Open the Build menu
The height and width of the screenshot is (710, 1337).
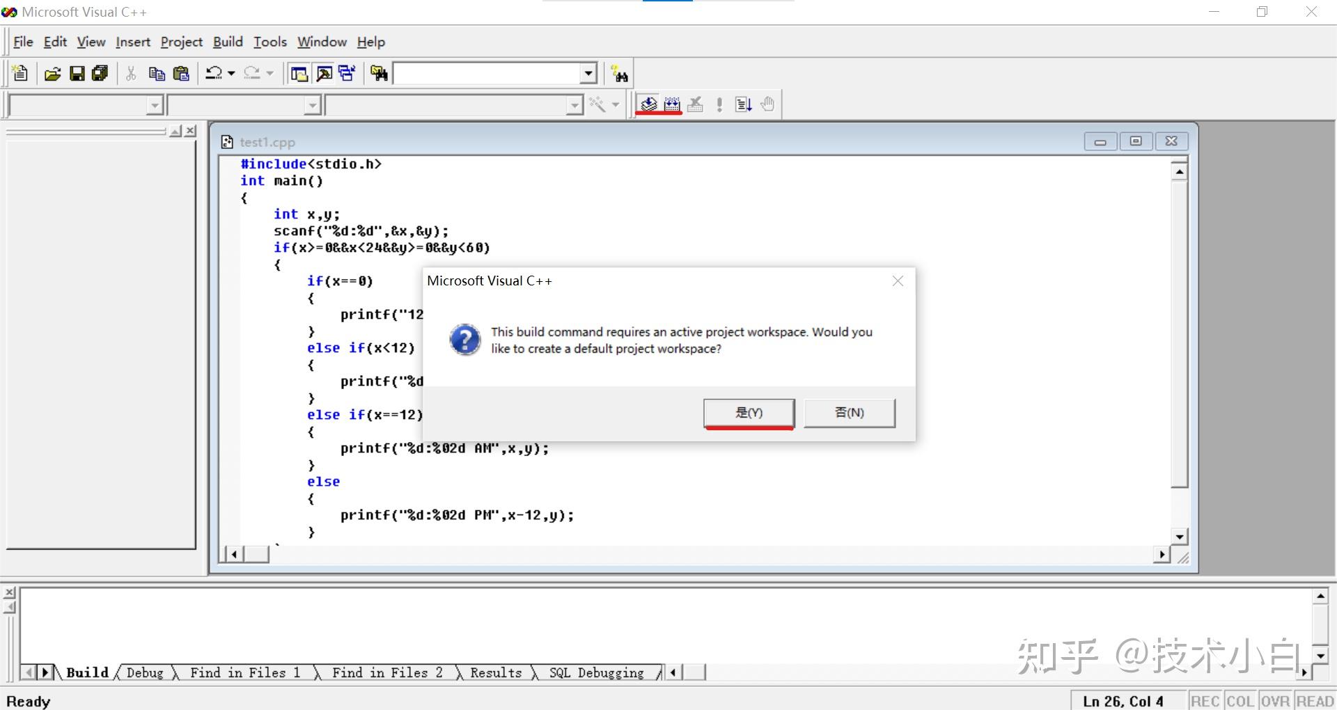tap(227, 42)
